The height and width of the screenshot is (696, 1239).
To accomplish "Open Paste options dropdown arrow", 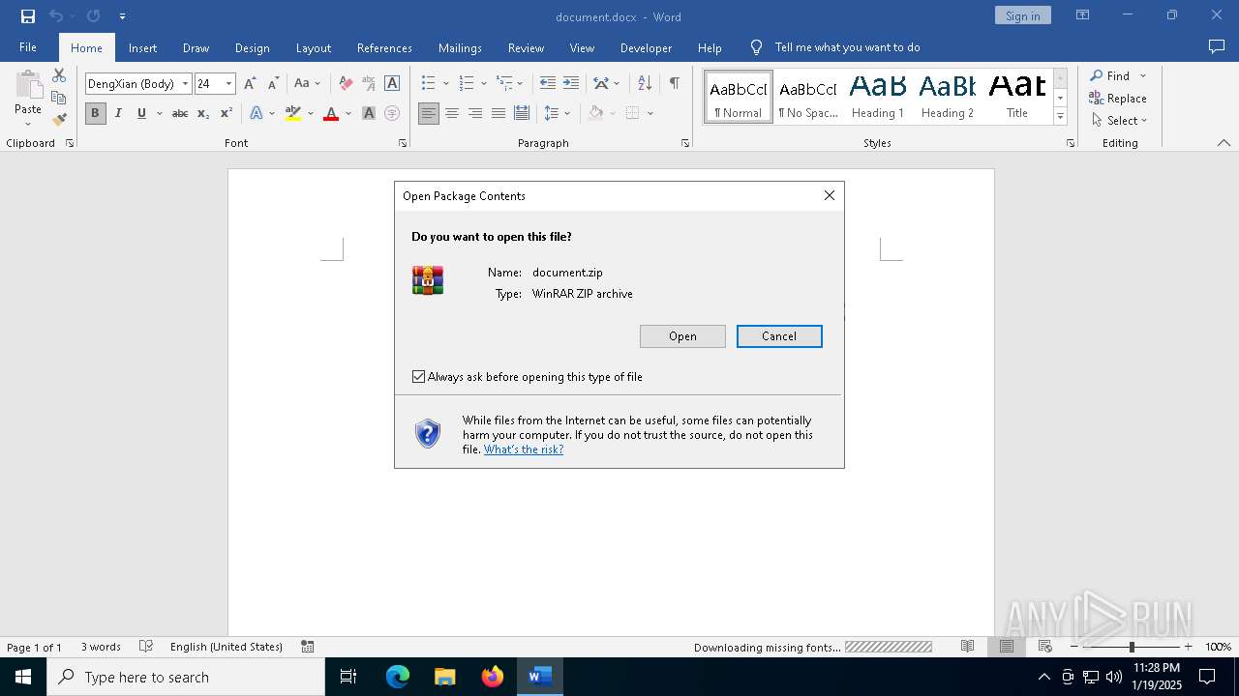I will [x=28, y=123].
